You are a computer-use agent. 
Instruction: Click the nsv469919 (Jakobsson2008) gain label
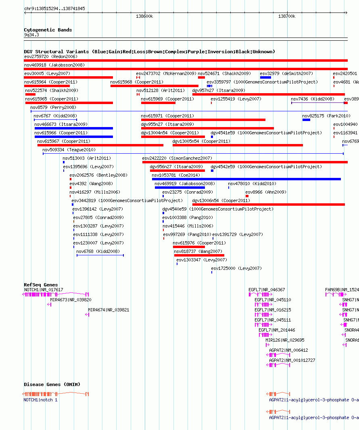(x=185, y=184)
